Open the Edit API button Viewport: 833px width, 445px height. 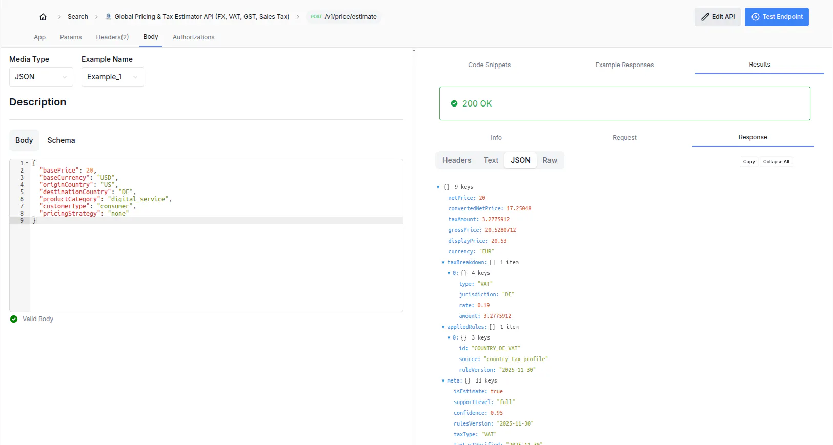click(x=718, y=17)
